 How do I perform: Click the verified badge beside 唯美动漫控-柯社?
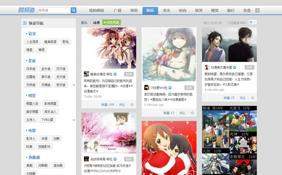(115, 74)
